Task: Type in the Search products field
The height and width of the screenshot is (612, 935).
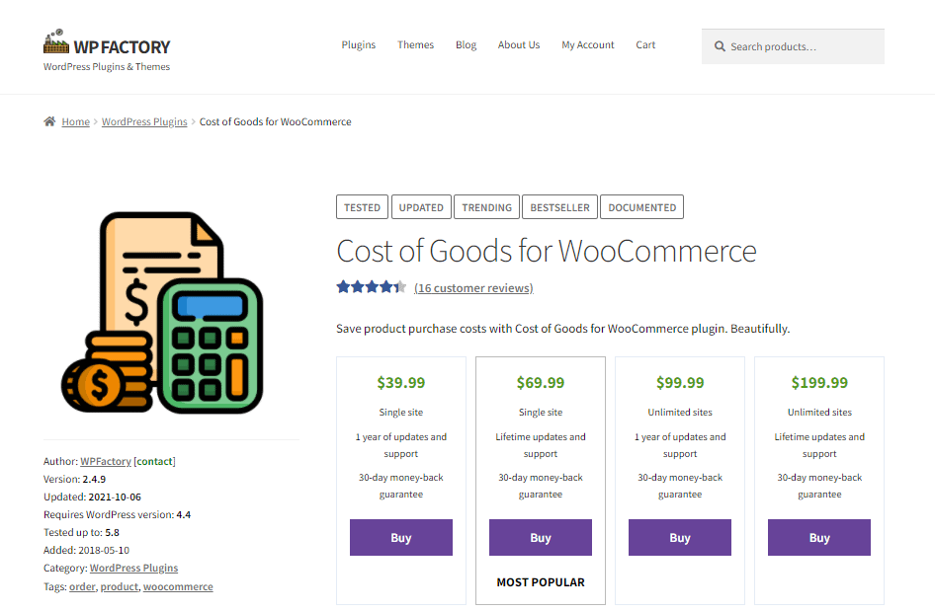Action: [x=801, y=46]
